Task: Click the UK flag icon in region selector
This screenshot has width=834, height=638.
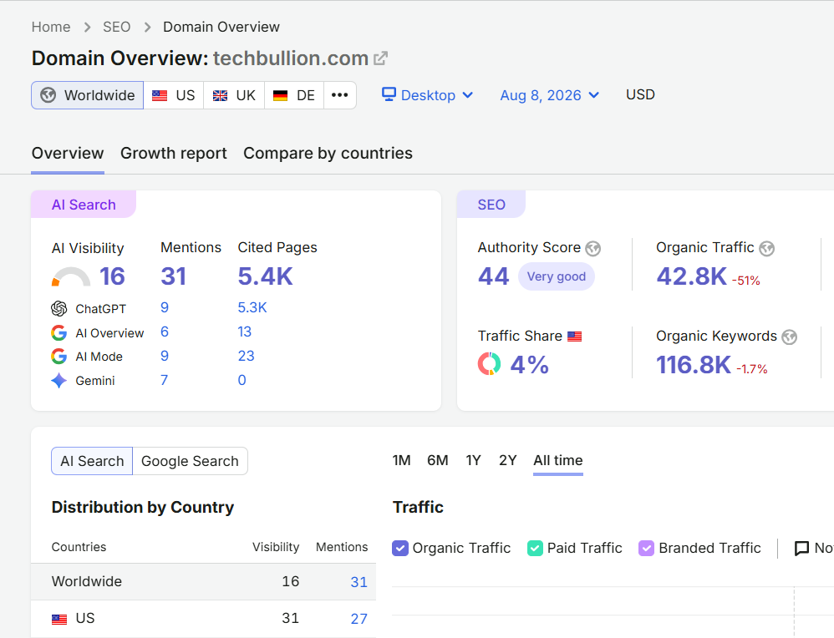Action: tap(221, 96)
